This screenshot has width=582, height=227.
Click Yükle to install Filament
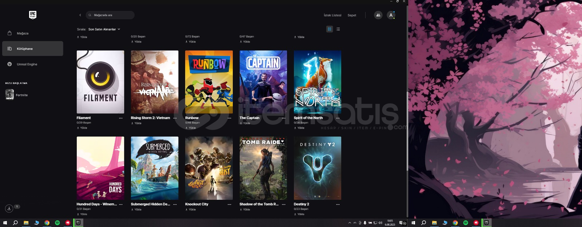82,128
